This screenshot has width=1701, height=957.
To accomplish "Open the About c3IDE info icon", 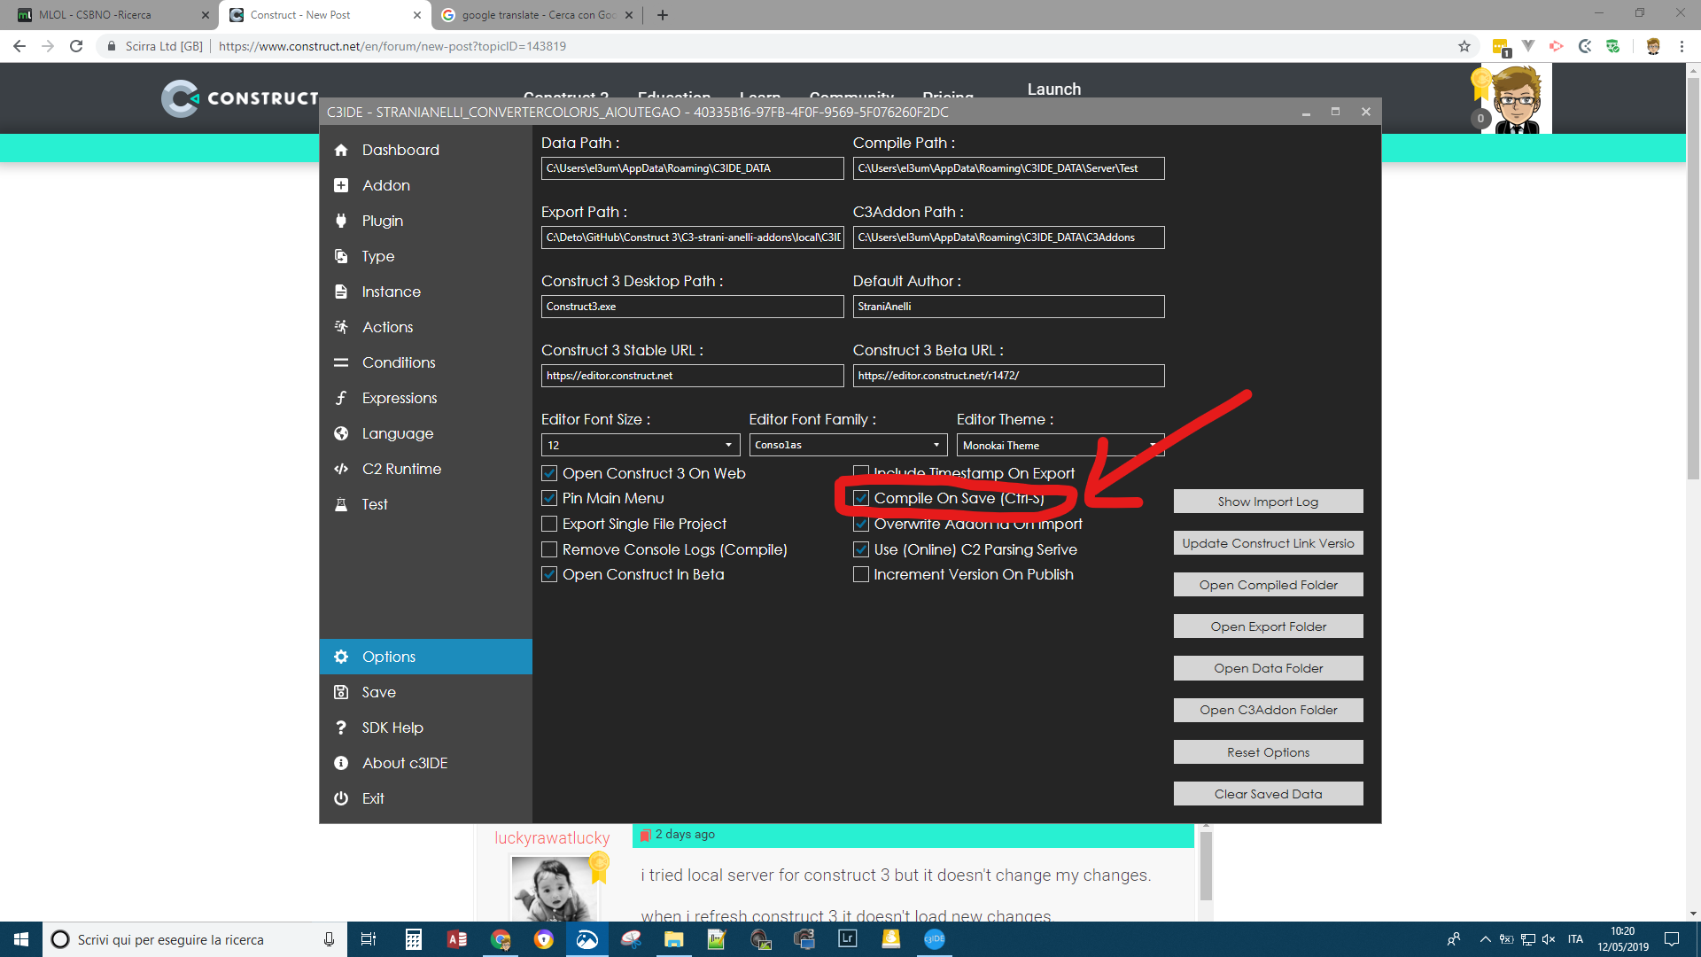I will (341, 763).
